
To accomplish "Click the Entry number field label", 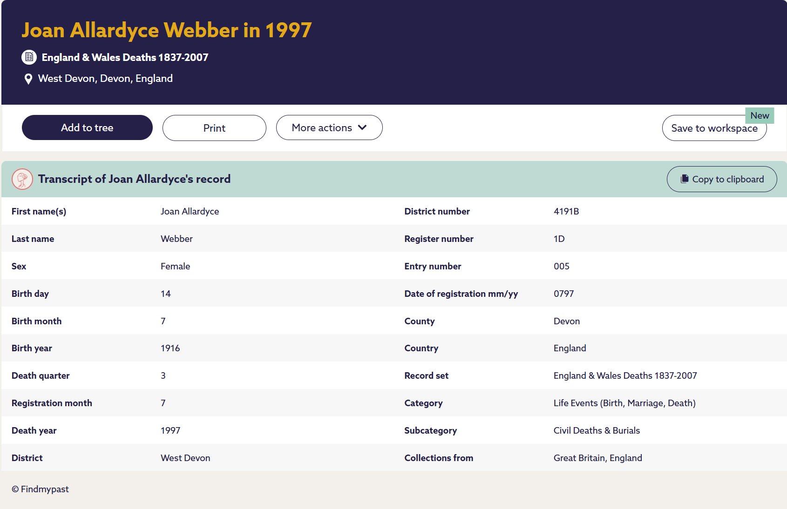I will pos(433,266).
